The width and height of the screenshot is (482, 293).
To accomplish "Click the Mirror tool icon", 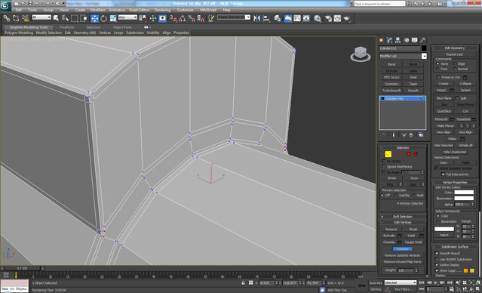I will (x=256, y=18).
